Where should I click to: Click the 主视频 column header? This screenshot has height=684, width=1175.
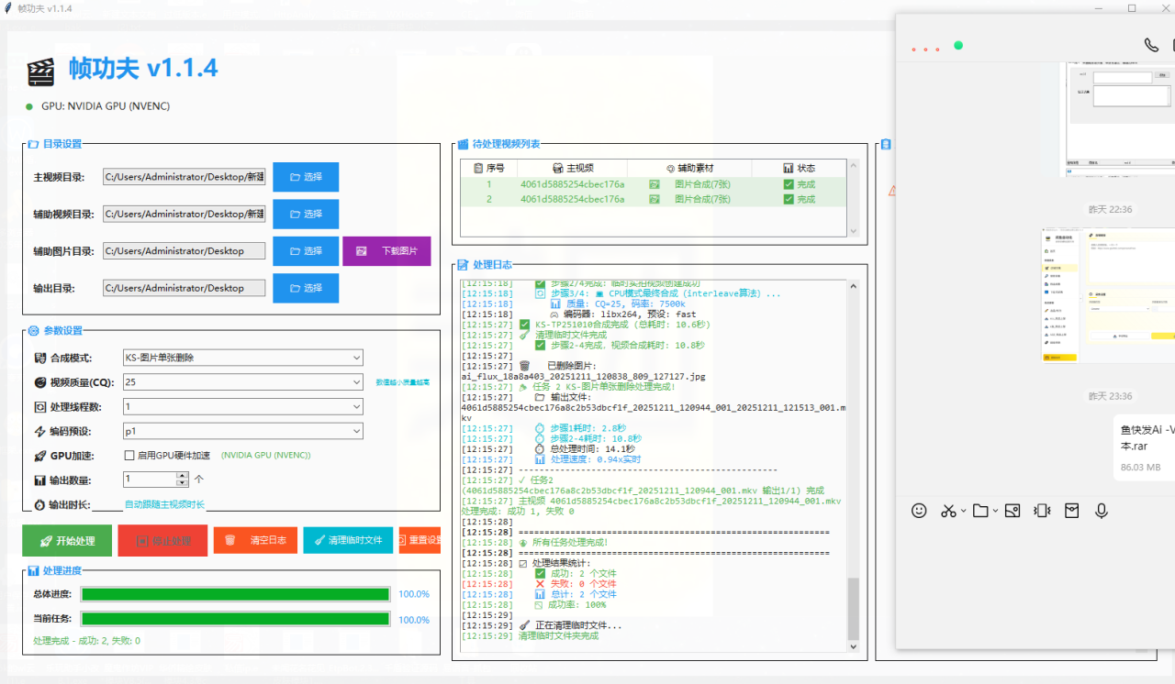[x=573, y=169]
